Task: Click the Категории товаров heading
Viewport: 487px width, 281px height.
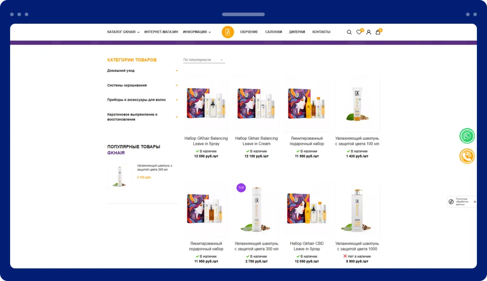Action: (x=132, y=60)
